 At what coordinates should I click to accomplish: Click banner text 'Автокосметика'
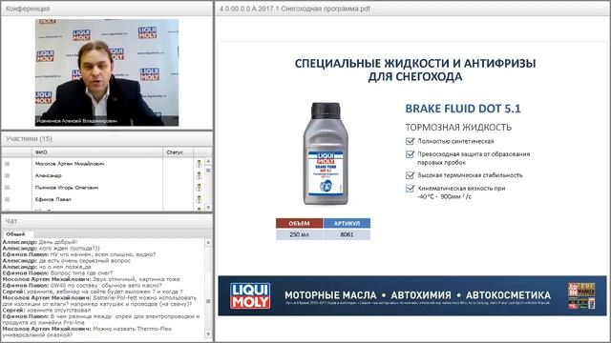point(508,295)
